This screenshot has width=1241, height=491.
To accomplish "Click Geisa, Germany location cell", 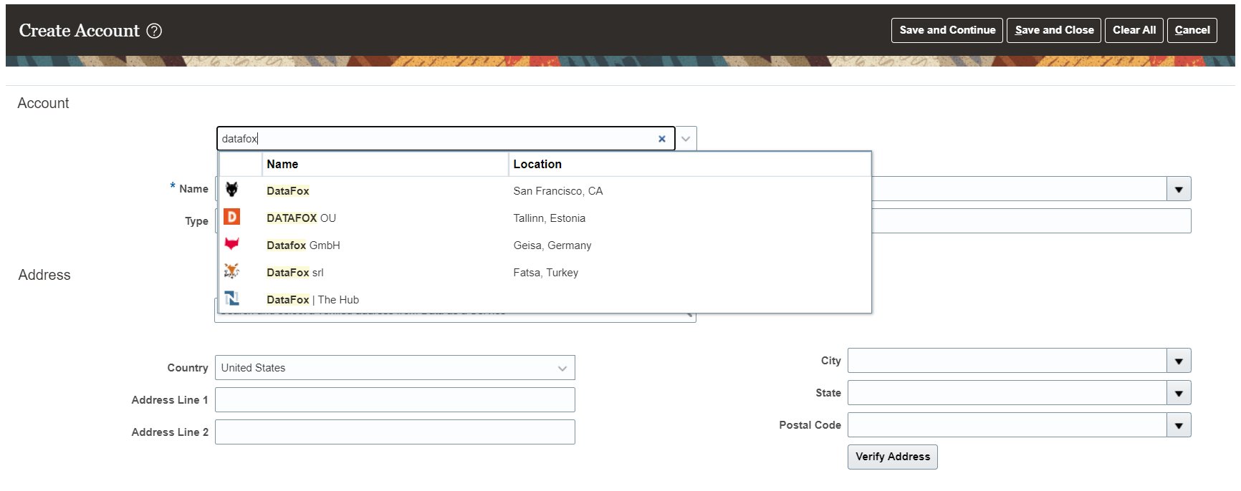I will pos(552,245).
